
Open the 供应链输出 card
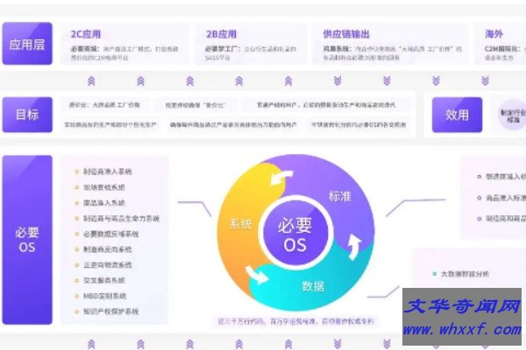(386, 45)
